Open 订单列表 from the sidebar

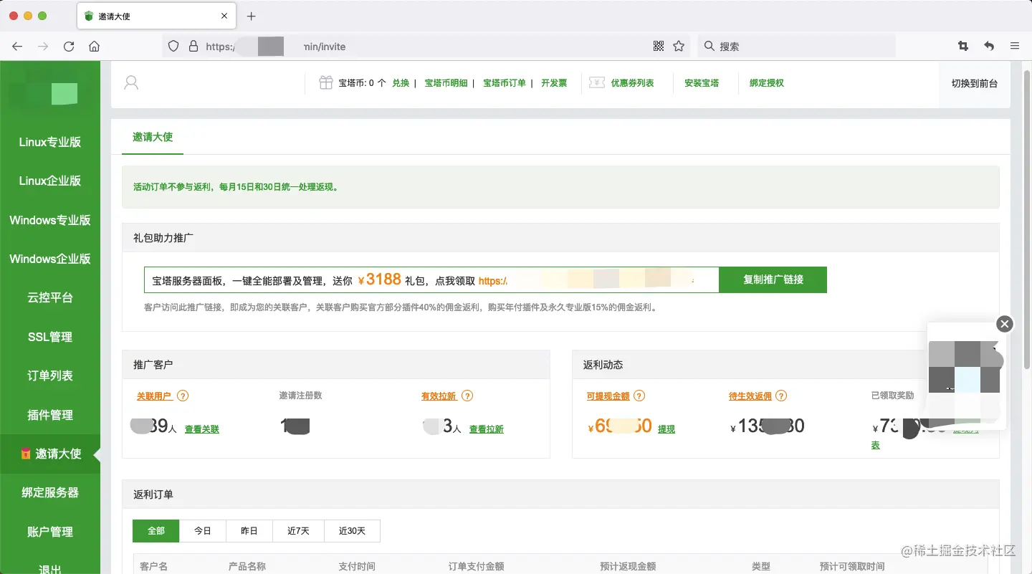(49, 375)
